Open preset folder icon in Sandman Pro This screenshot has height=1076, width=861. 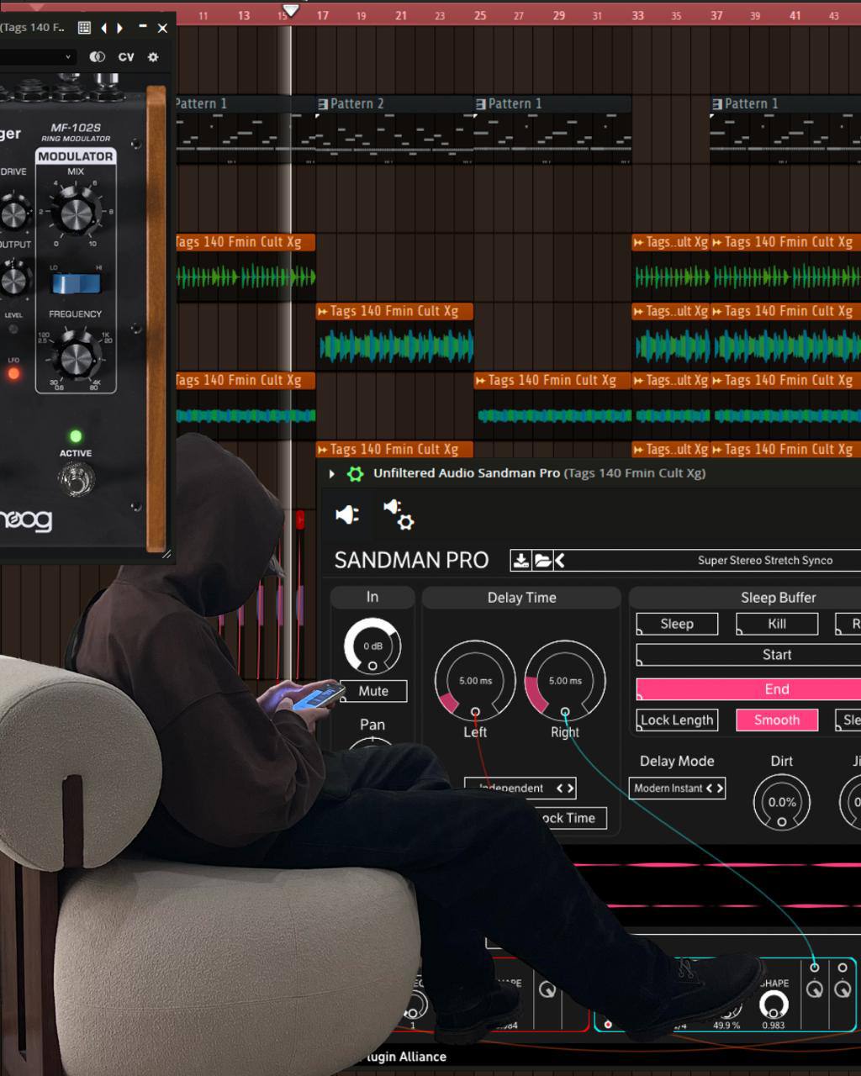click(x=542, y=561)
